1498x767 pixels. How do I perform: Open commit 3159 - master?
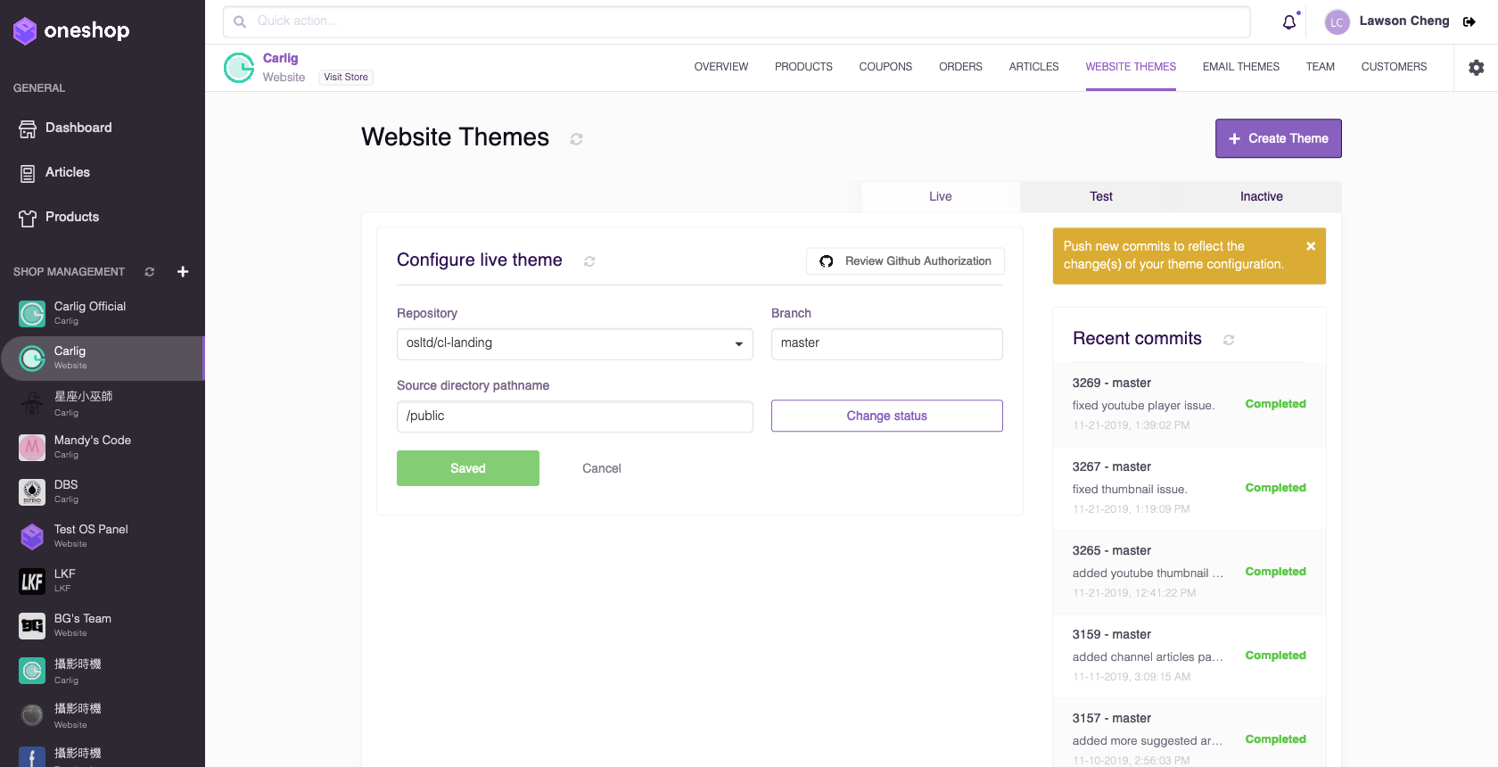(x=1189, y=656)
